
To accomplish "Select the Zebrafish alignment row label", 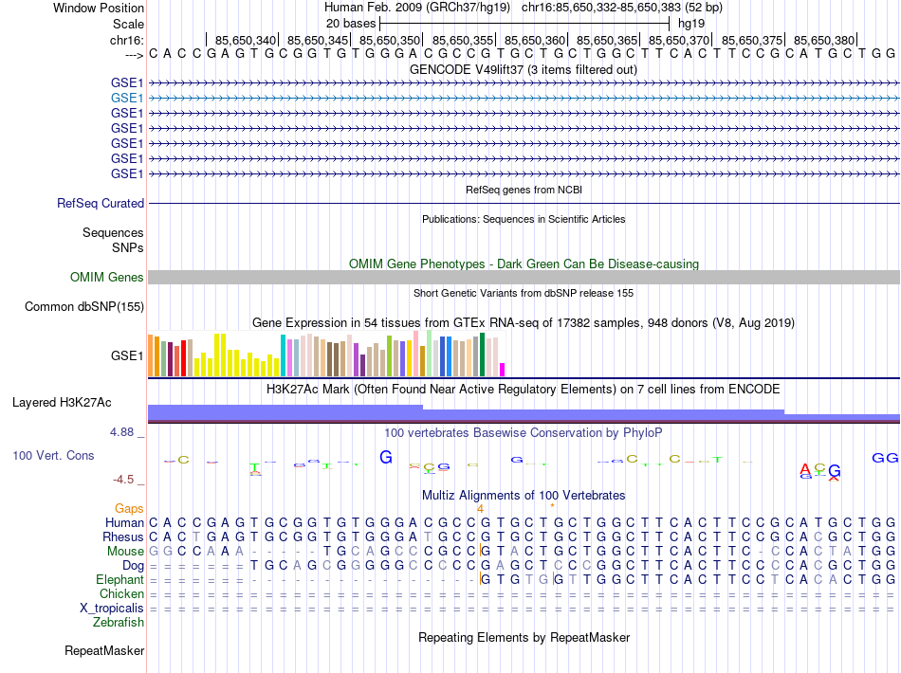I will click(x=119, y=622).
